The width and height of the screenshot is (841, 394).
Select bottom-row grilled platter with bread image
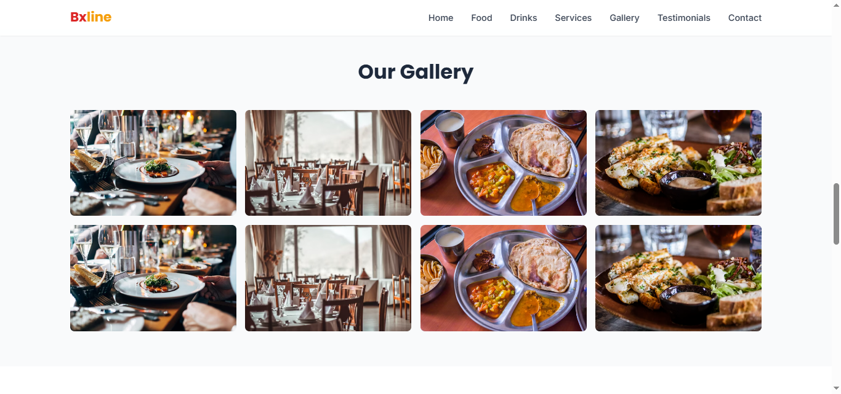[x=678, y=278]
